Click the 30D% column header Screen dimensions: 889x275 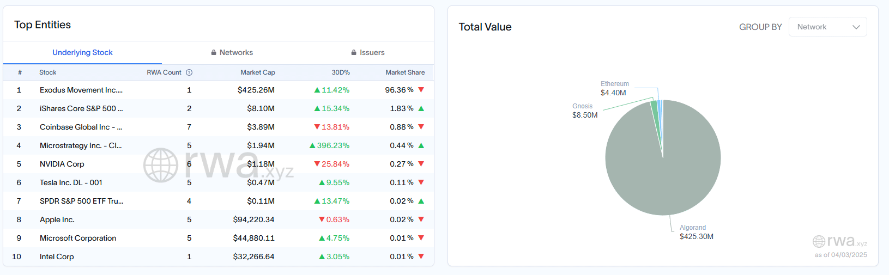coord(341,72)
